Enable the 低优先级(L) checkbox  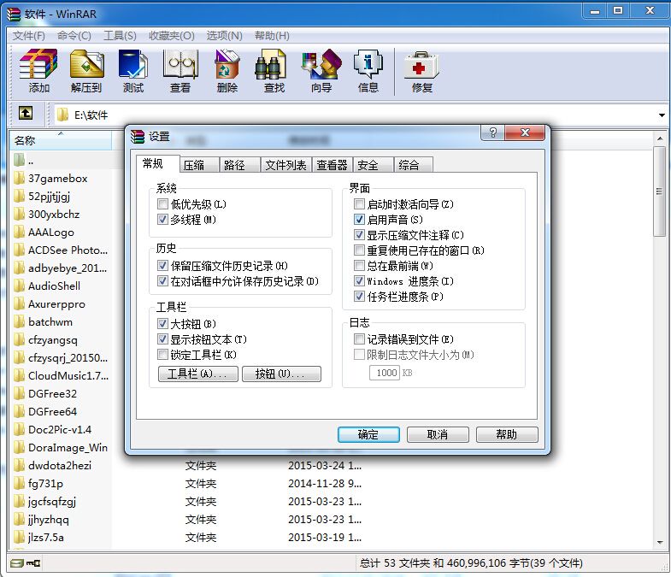(x=162, y=203)
